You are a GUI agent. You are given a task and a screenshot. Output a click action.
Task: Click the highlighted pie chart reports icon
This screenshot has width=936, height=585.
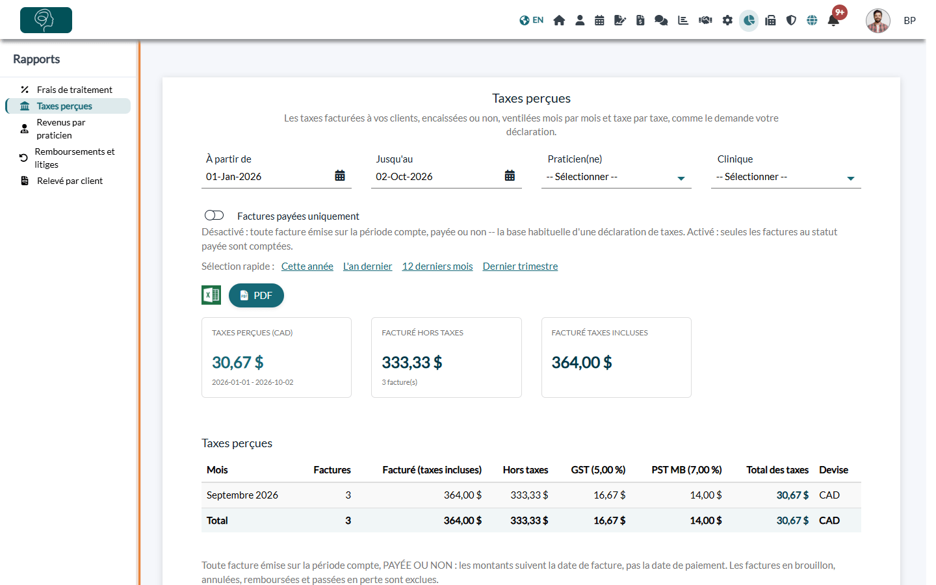749,20
